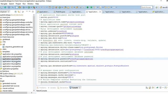Image resolution: width=168 pixels, height=94 pixels.
Task: Click the Last Edit Location arrow icon
Action: pyautogui.click(x=106, y=7)
